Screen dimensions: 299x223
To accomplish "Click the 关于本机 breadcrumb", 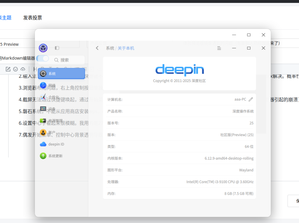I will click(x=126, y=48).
